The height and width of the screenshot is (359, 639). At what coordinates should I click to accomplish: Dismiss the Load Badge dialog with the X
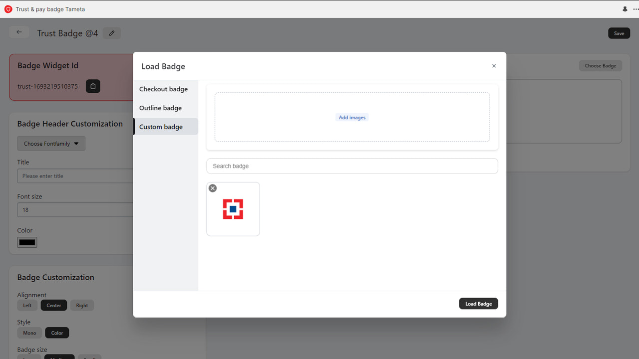pos(494,66)
